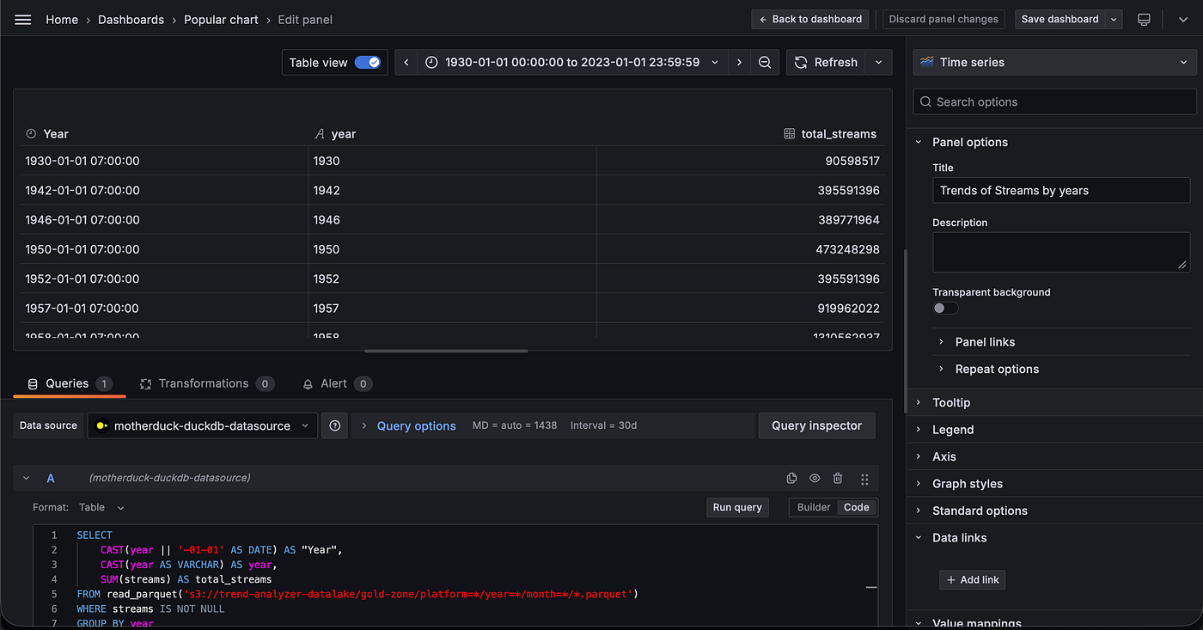This screenshot has width=1203, height=630.
Task: Collapse query A row
Action: (x=26, y=478)
